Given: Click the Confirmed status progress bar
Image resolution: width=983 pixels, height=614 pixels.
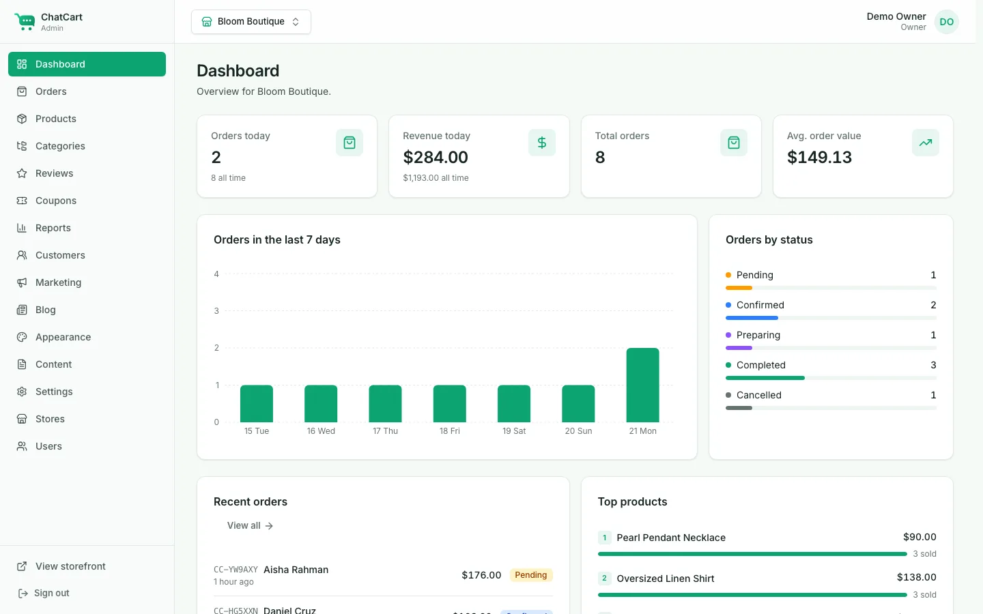Looking at the screenshot, I should pos(831,318).
